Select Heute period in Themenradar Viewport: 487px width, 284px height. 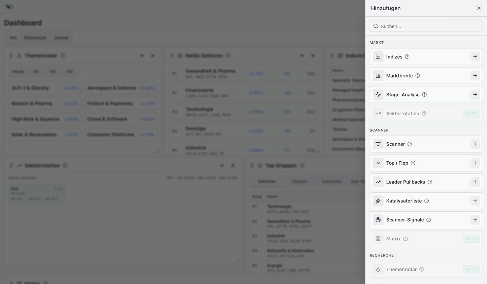(x=18, y=71)
